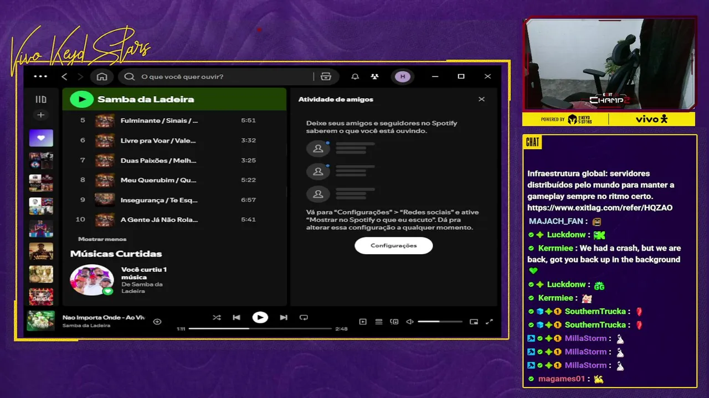Click track 5 album art thumbnail
The height and width of the screenshot is (398, 709).
[105, 121]
